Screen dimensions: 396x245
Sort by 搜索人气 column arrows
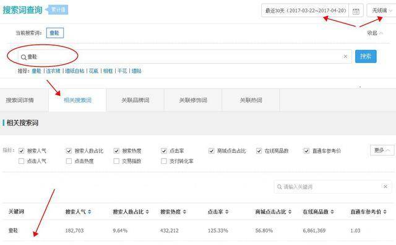click(x=89, y=212)
